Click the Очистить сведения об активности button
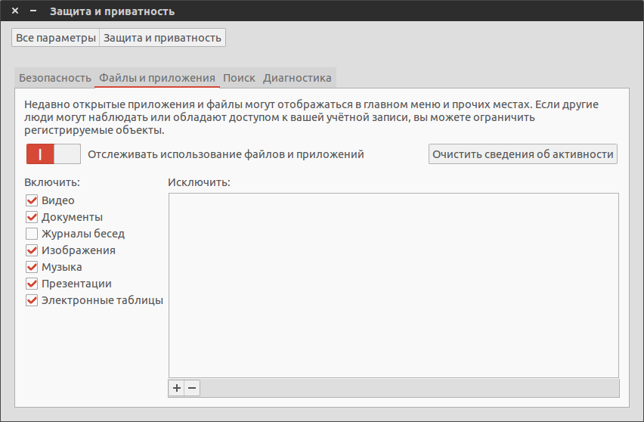Screen dimensions: 644x422 [x=522, y=154]
